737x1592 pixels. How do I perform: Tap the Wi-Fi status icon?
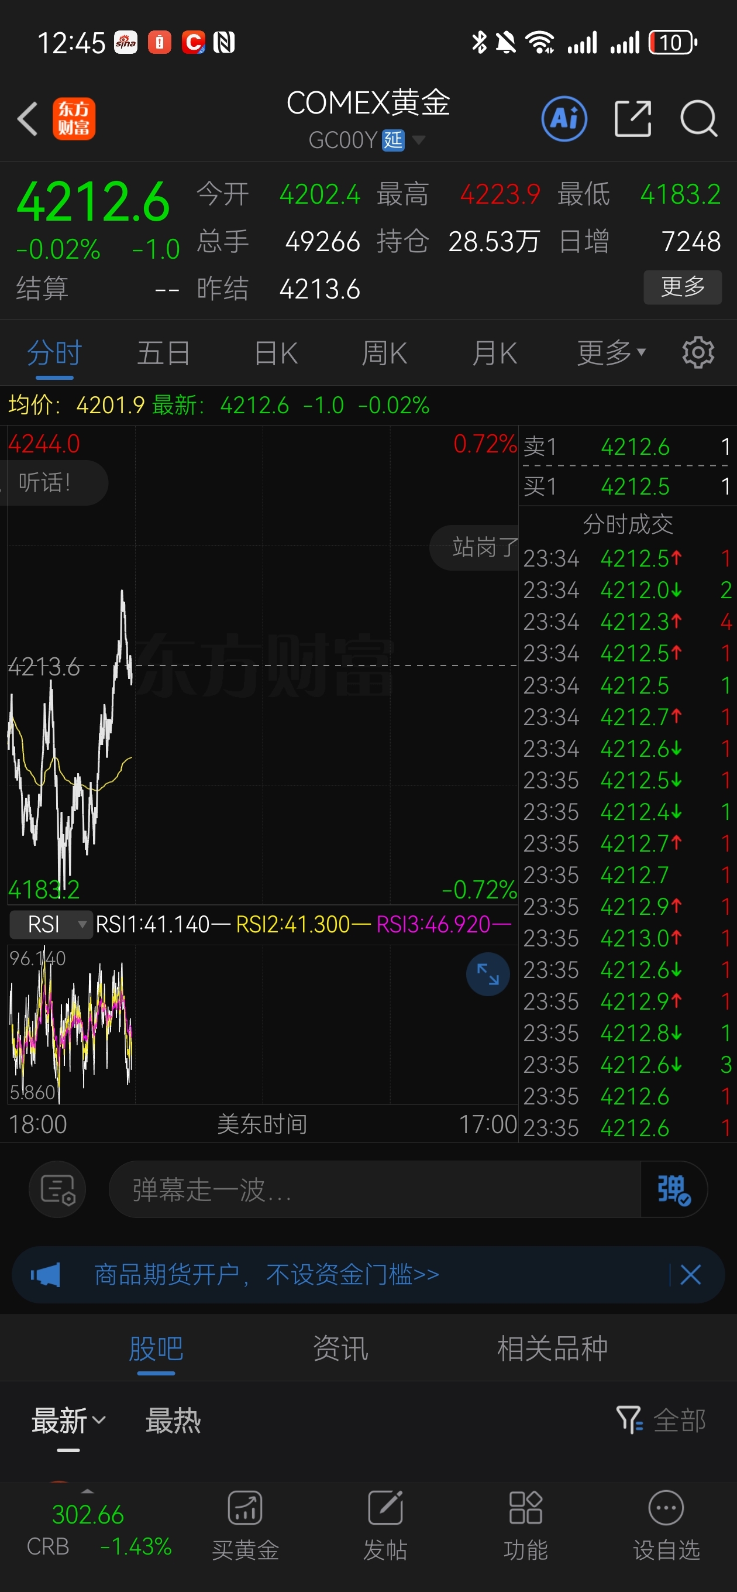pyautogui.click(x=539, y=43)
